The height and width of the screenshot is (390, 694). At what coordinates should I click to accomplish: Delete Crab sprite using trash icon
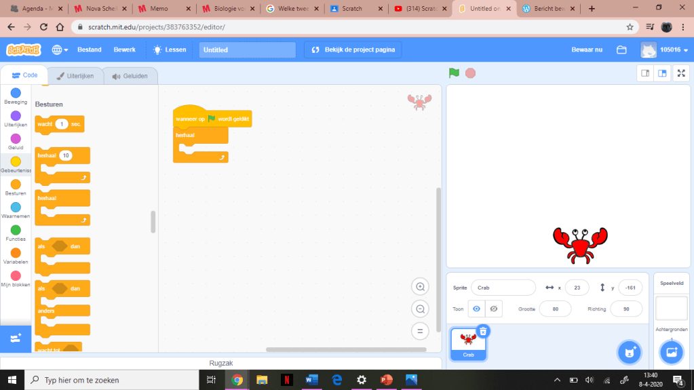coord(482,331)
